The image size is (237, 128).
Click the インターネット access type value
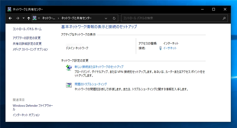171,44
